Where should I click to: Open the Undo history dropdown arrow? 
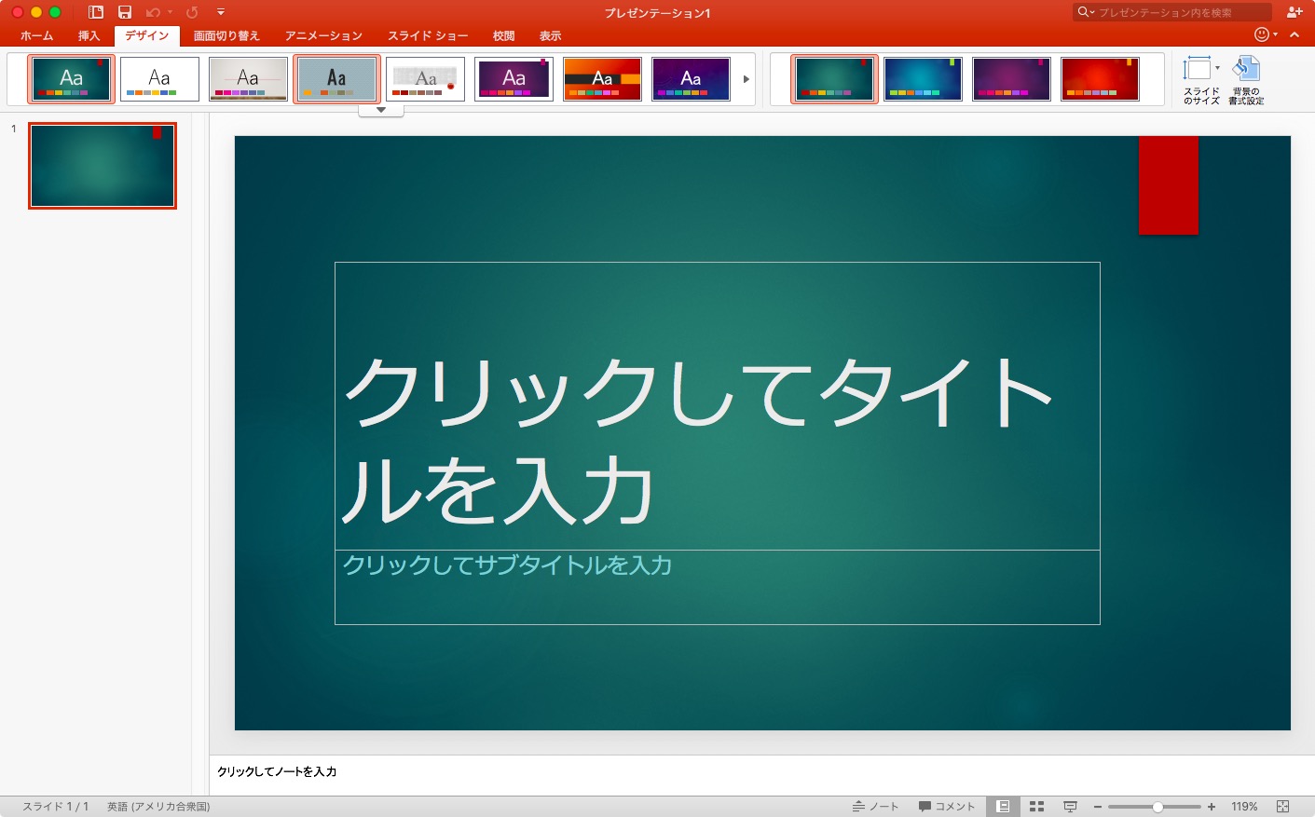(170, 12)
